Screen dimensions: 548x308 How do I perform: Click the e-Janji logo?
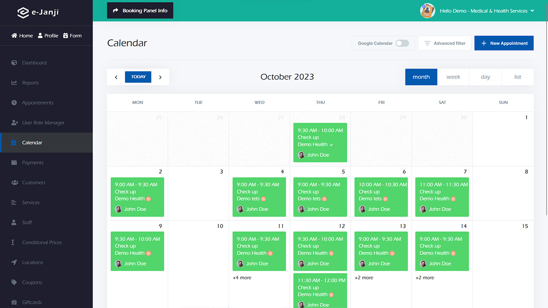[38, 12]
